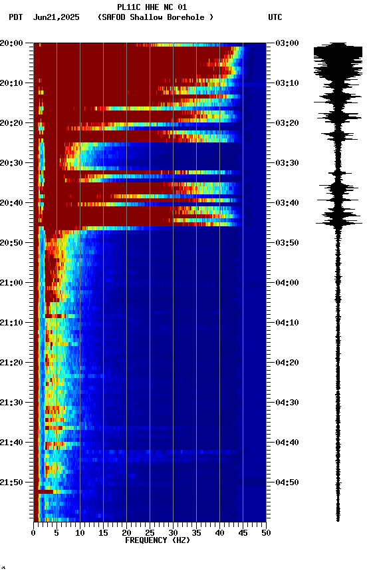Click the '03:10' UTC time label

coord(287,83)
